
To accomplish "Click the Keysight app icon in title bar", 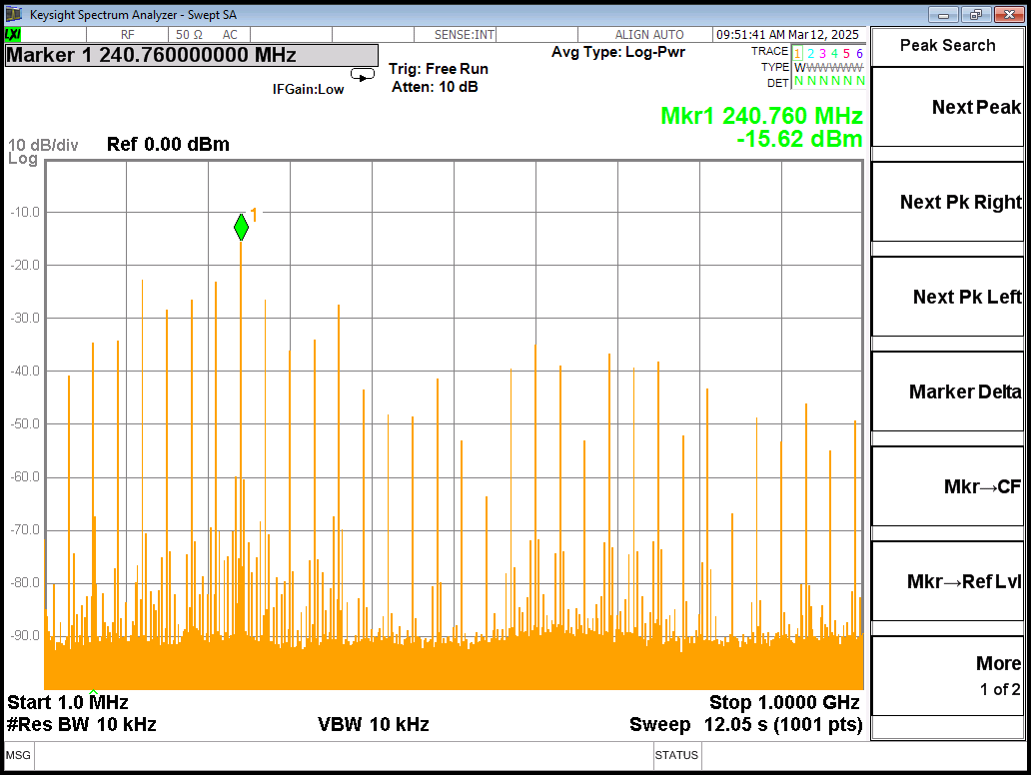I will point(14,14).
